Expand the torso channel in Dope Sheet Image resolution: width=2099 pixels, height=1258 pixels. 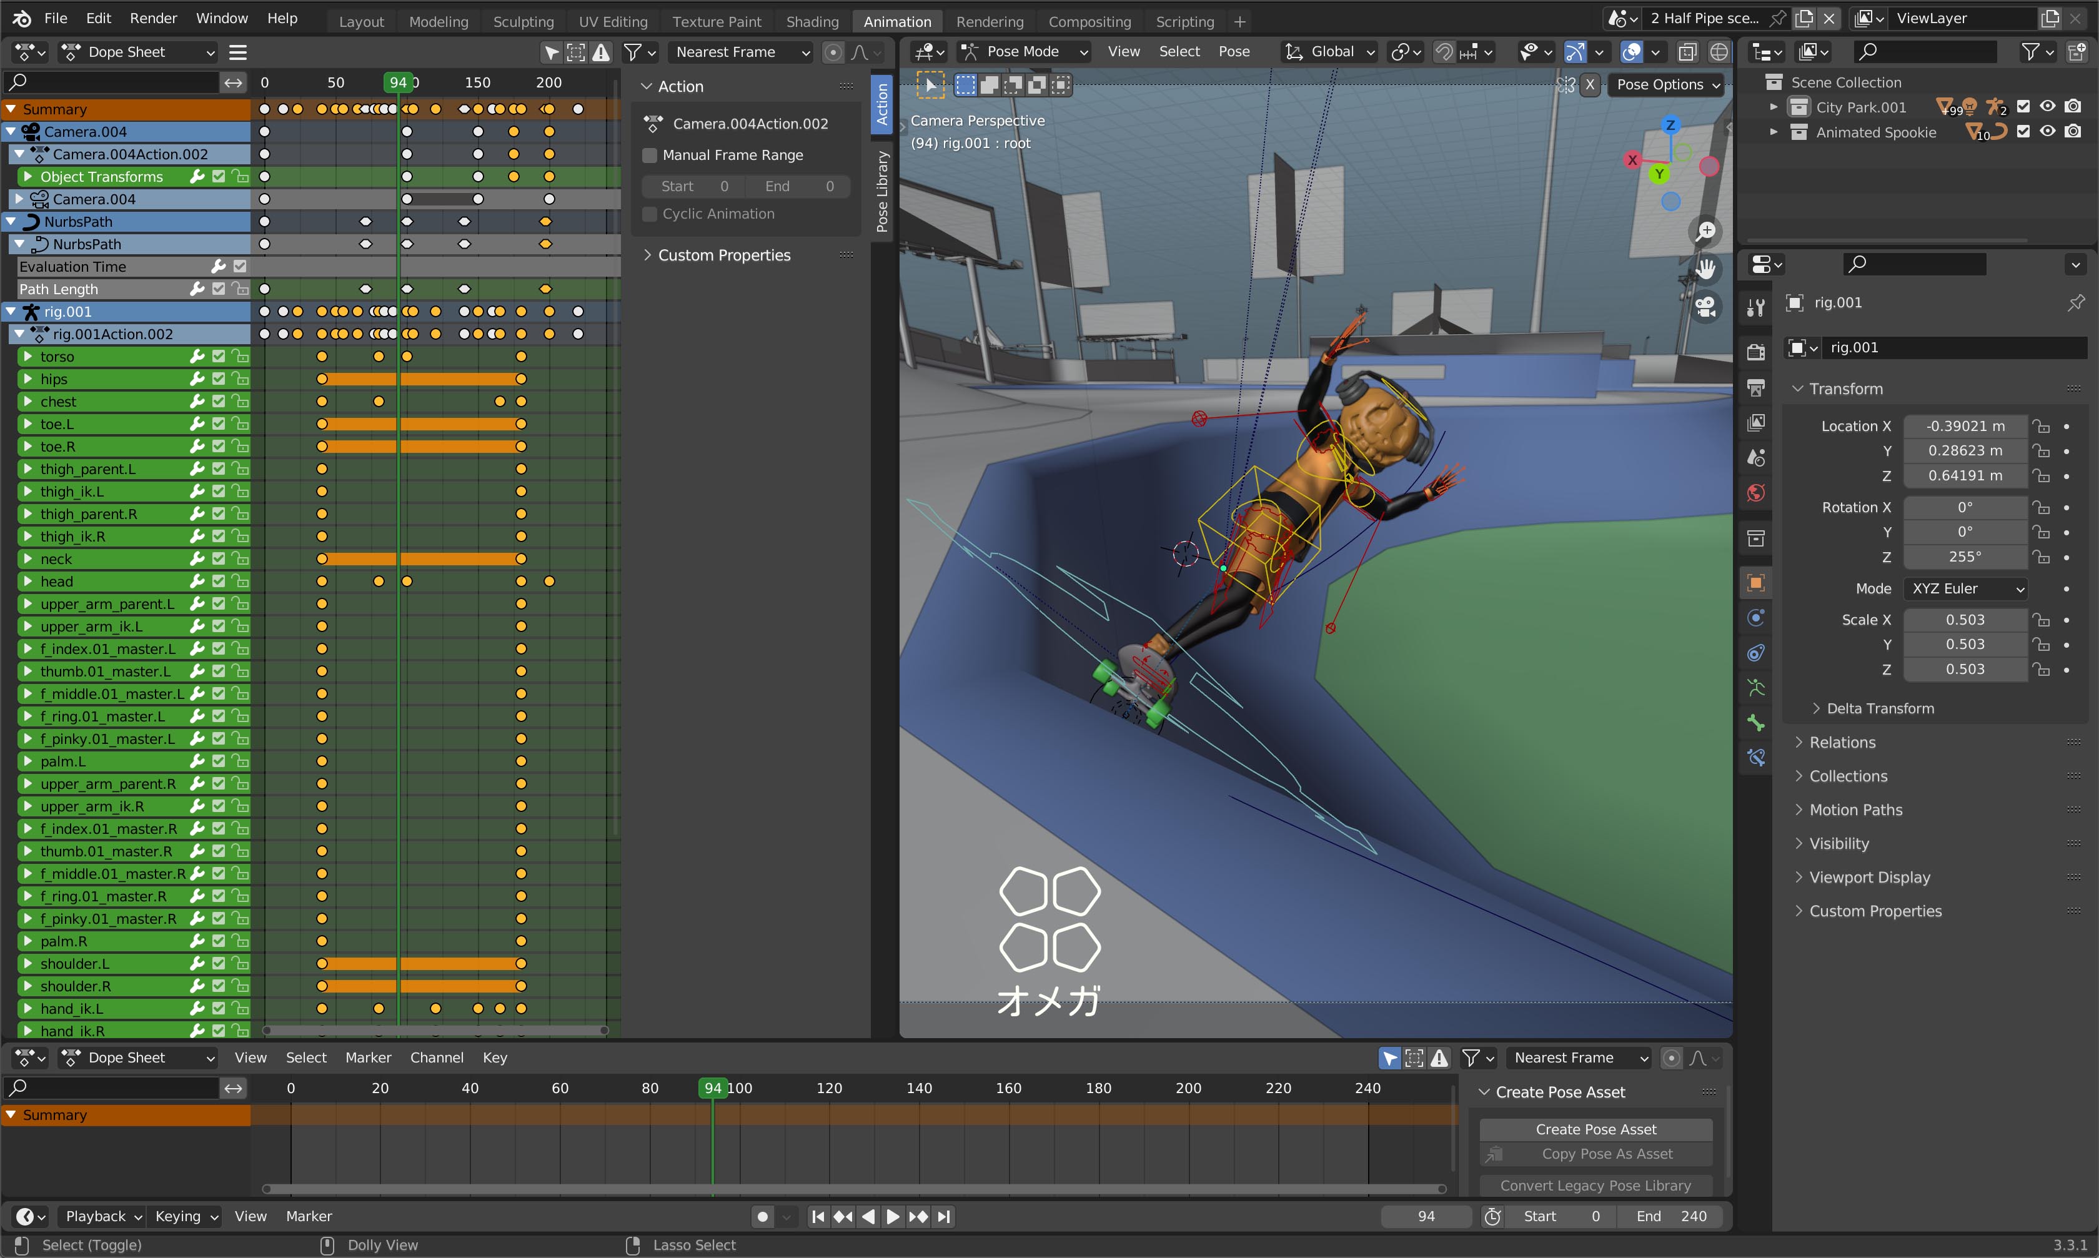(x=28, y=357)
